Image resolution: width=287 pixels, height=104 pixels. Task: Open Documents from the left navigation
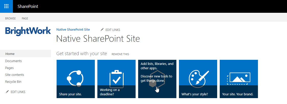(14, 61)
